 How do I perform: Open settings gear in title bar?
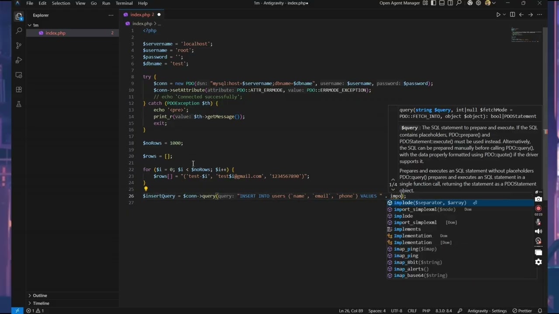point(478,3)
